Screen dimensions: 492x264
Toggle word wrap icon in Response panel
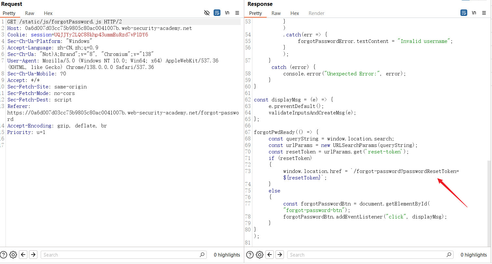pos(464,13)
